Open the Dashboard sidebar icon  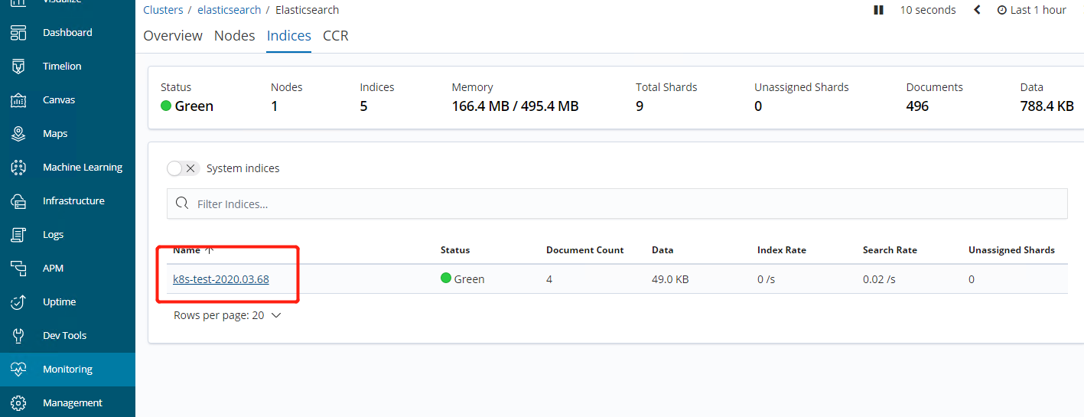point(18,33)
